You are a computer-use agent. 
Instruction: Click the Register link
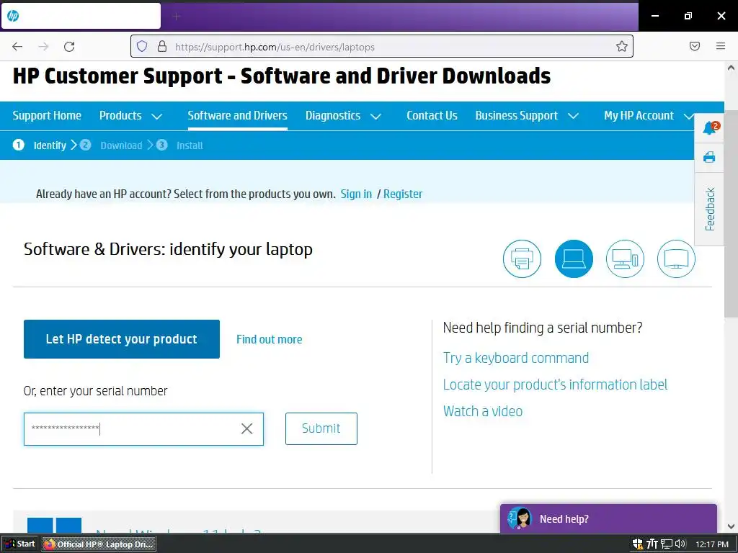click(x=403, y=194)
